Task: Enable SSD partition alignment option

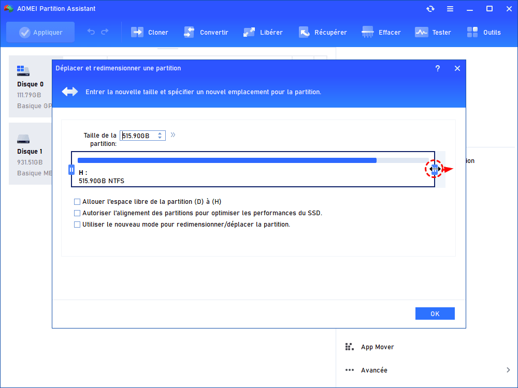Action: (77, 213)
